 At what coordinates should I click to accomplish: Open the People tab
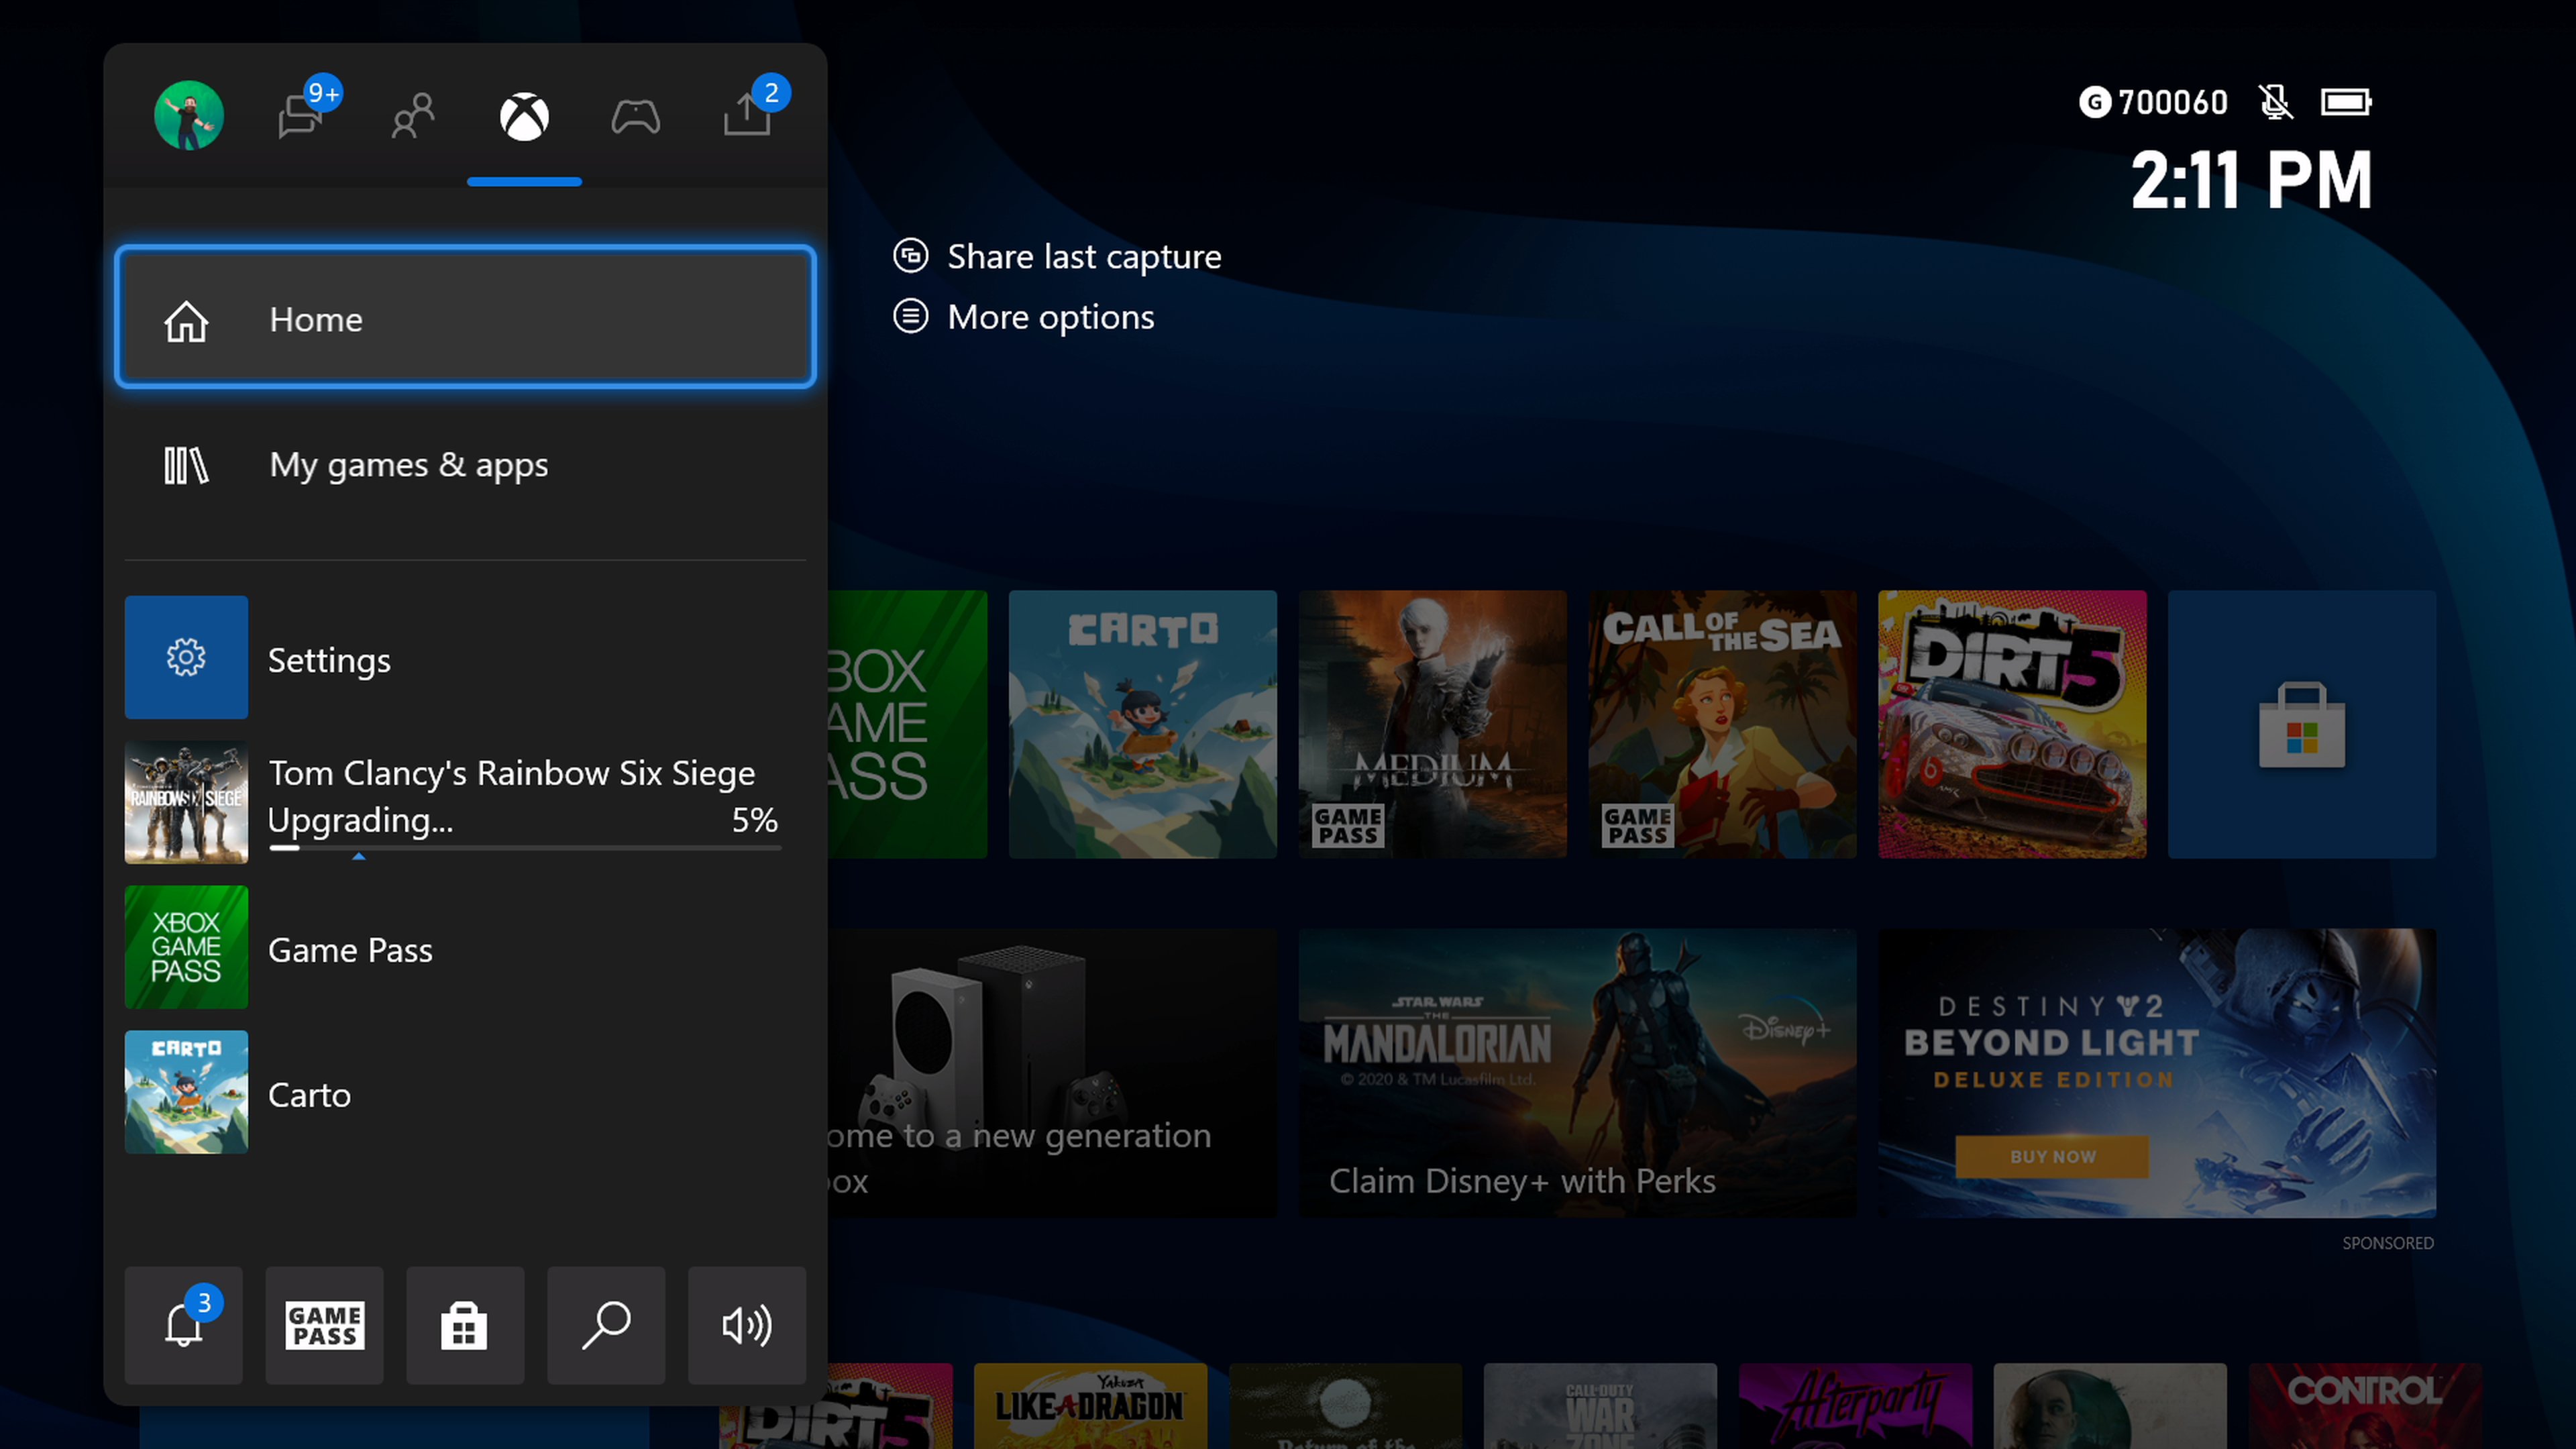[x=413, y=116]
